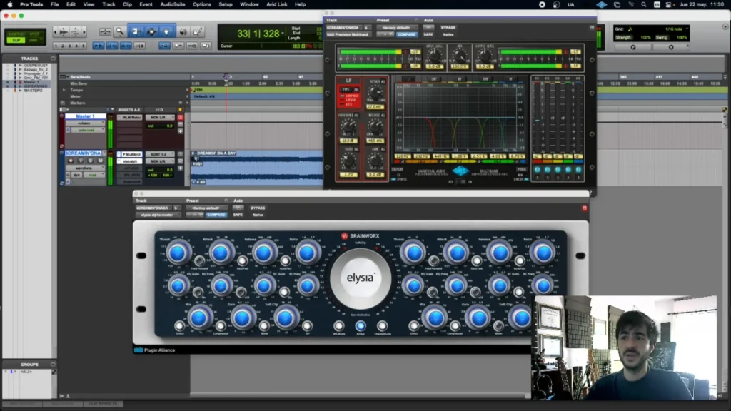Image resolution: width=731 pixels, height=411 pixels.
Task: Toggle left channel Feed Forward button on elysia
Action: click(x=199, y=260)
